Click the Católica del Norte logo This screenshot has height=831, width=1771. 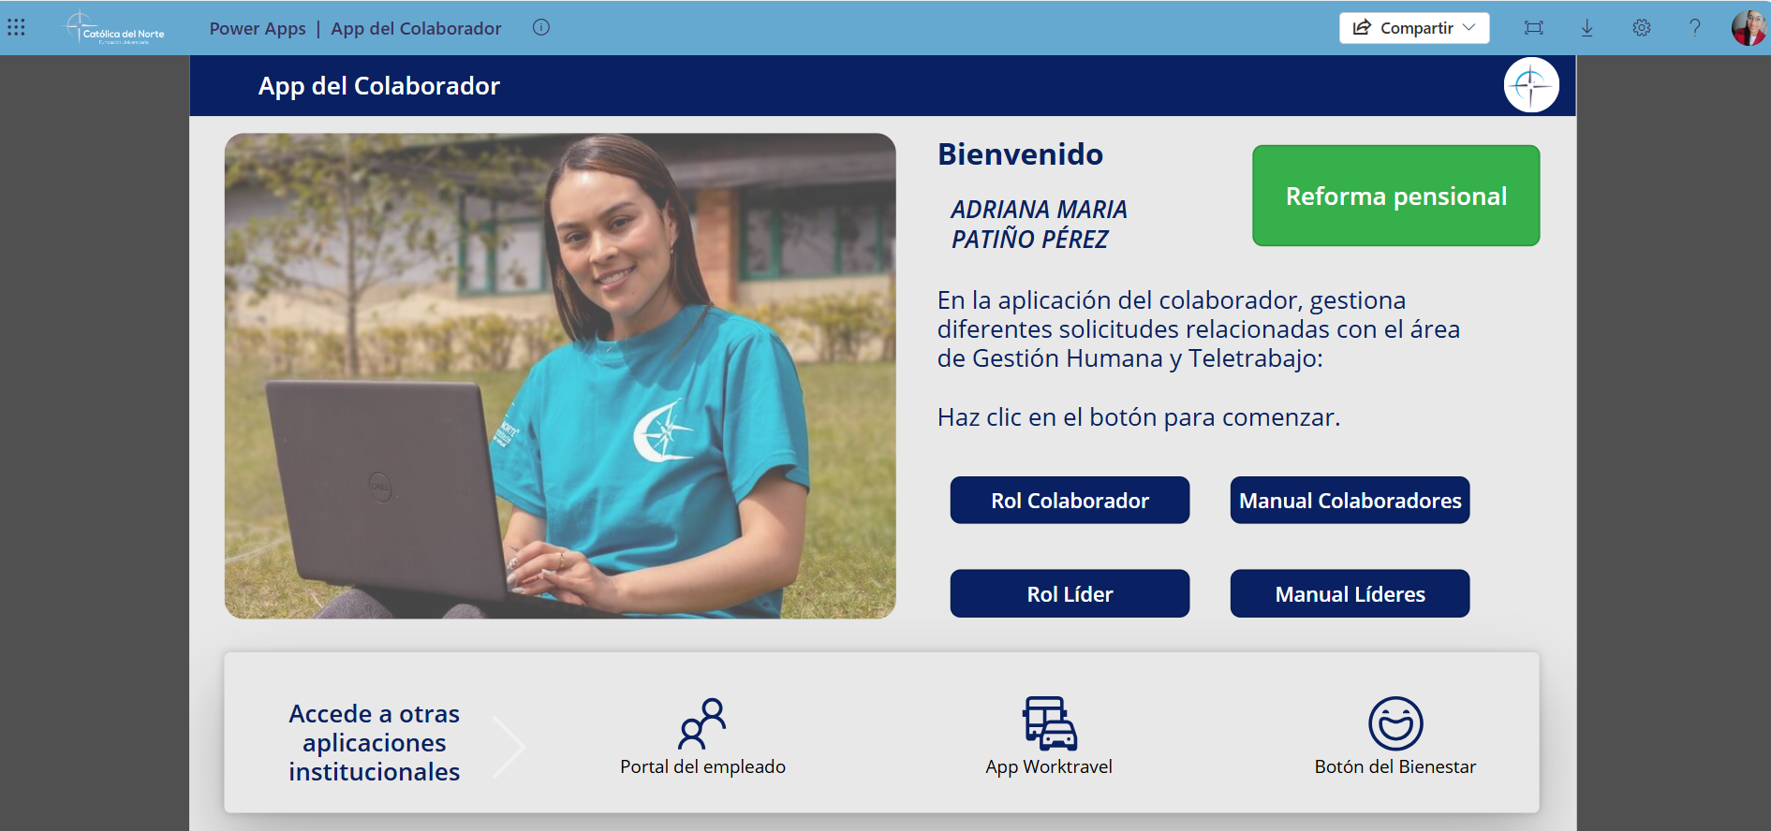tap(115, 28)
